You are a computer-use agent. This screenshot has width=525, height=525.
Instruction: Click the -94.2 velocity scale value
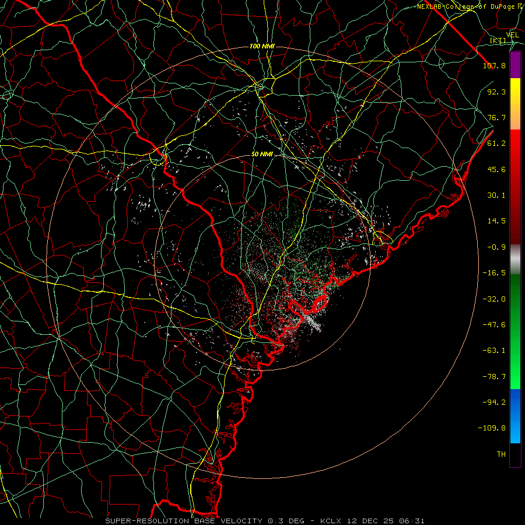pos(494,402)
